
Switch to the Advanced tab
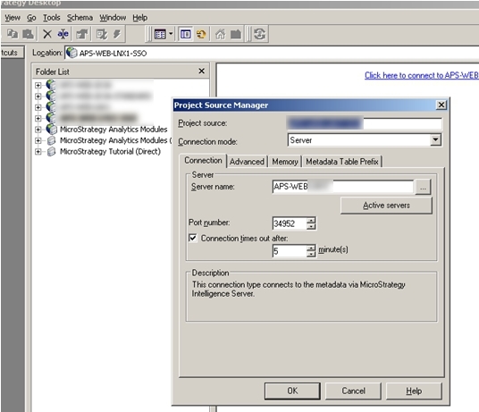pos(247,162)
